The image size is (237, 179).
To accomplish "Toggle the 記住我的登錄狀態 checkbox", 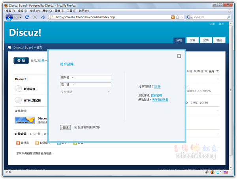I will pyautogui.click(x=75, y=127).
